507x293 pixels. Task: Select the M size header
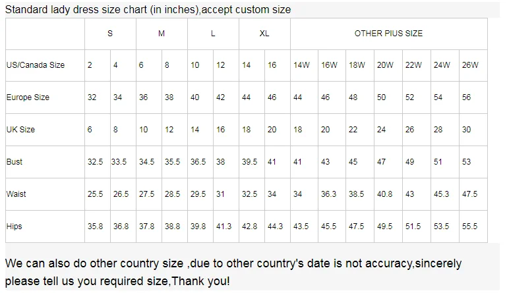(162, 34)
